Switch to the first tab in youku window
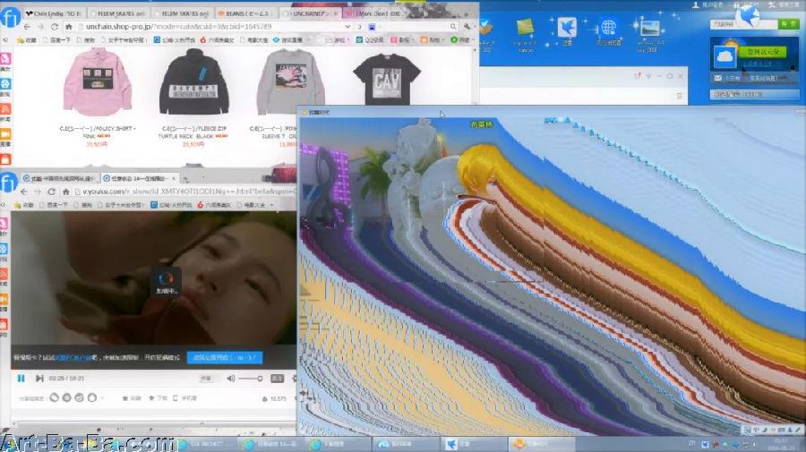 [59, 178]
